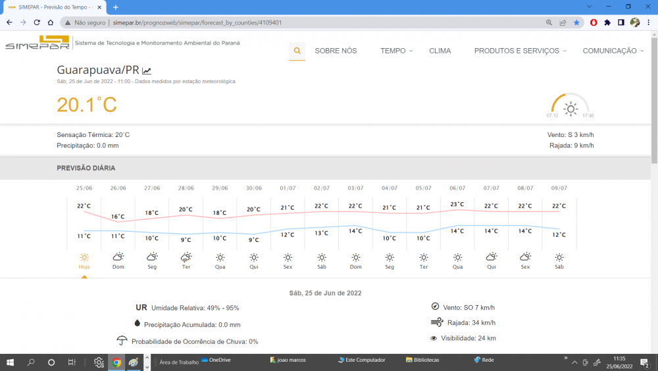
Task: Select the Dom 03/07 sunny icon
Action: pos(355,257)
